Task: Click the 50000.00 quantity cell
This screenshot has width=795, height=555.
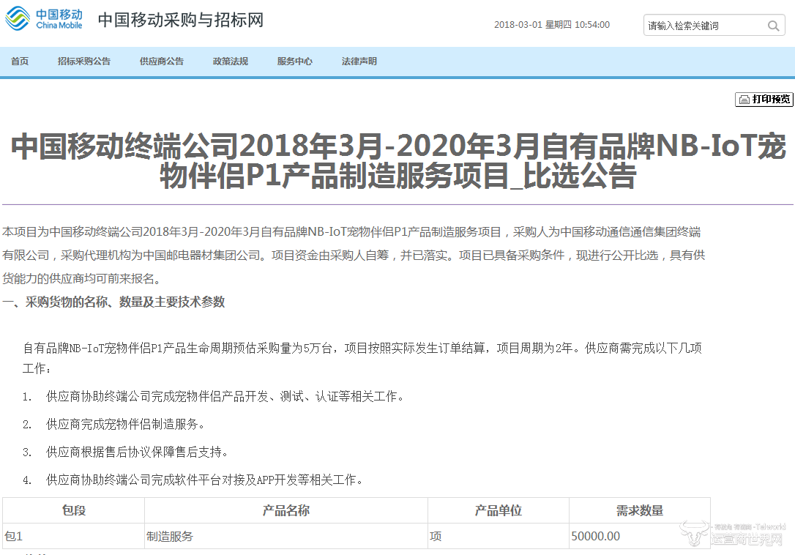Action: pos(595,536)
